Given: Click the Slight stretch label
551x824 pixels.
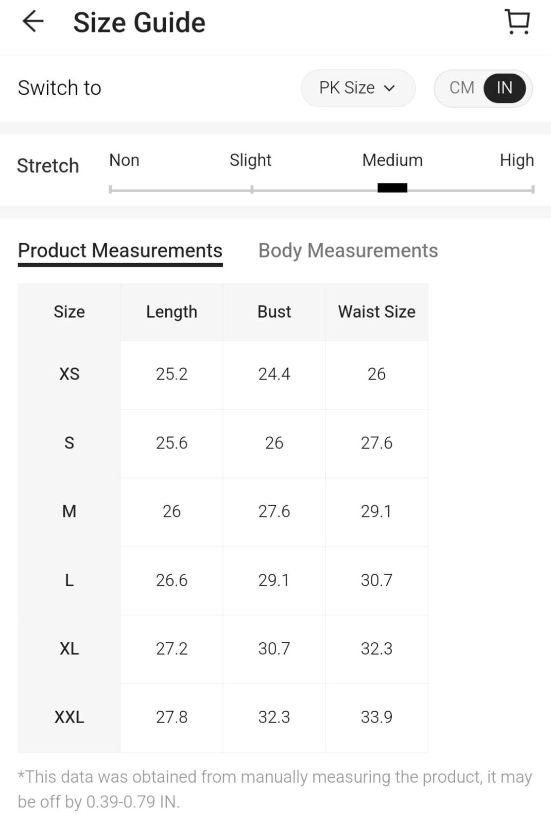Looking at the screenshot, I should [x=250, y=161].
